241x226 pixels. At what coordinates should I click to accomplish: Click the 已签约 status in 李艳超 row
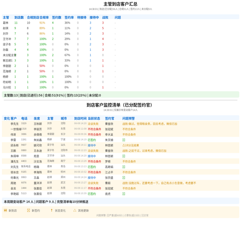point(92,194)
